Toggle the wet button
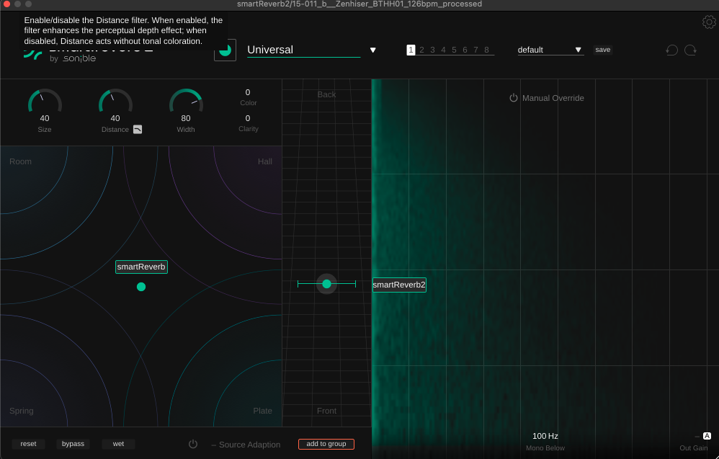 click(x=118, y=444)
